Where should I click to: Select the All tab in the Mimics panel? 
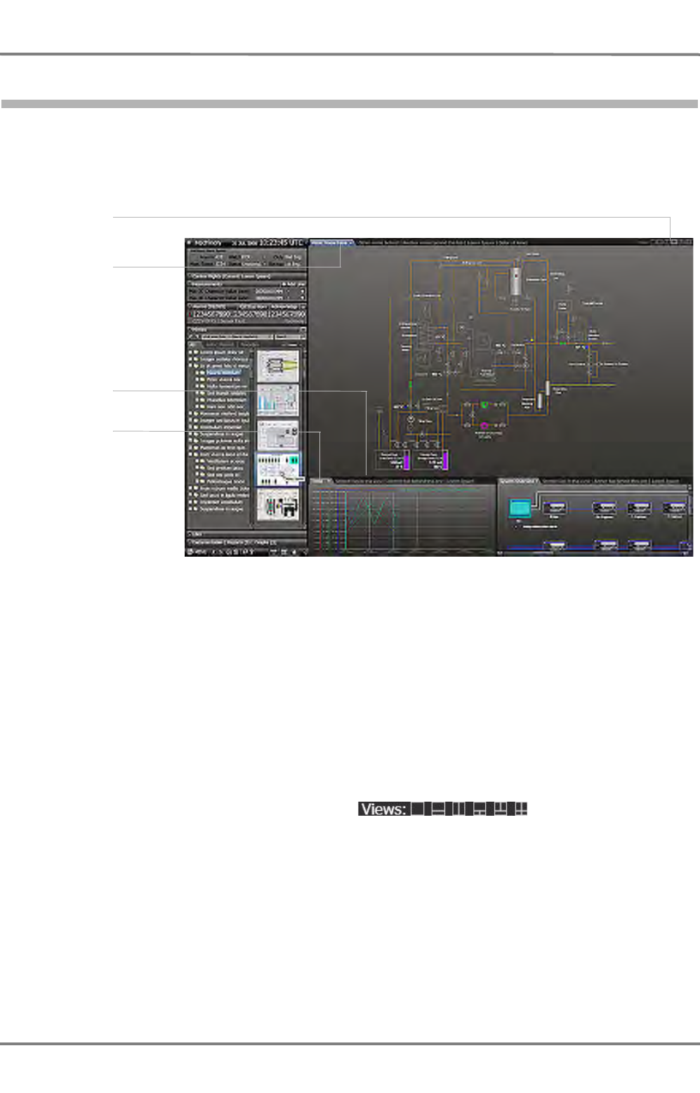tap(194, 344)
